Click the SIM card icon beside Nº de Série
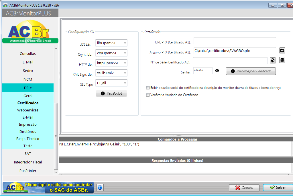293x196 pixels. pos(282,60)
